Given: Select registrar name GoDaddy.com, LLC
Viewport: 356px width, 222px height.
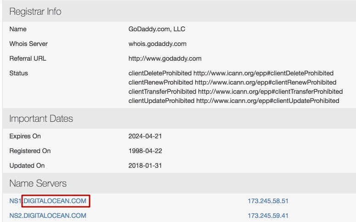Looking at the screenshot, I should tap(157, 29).
